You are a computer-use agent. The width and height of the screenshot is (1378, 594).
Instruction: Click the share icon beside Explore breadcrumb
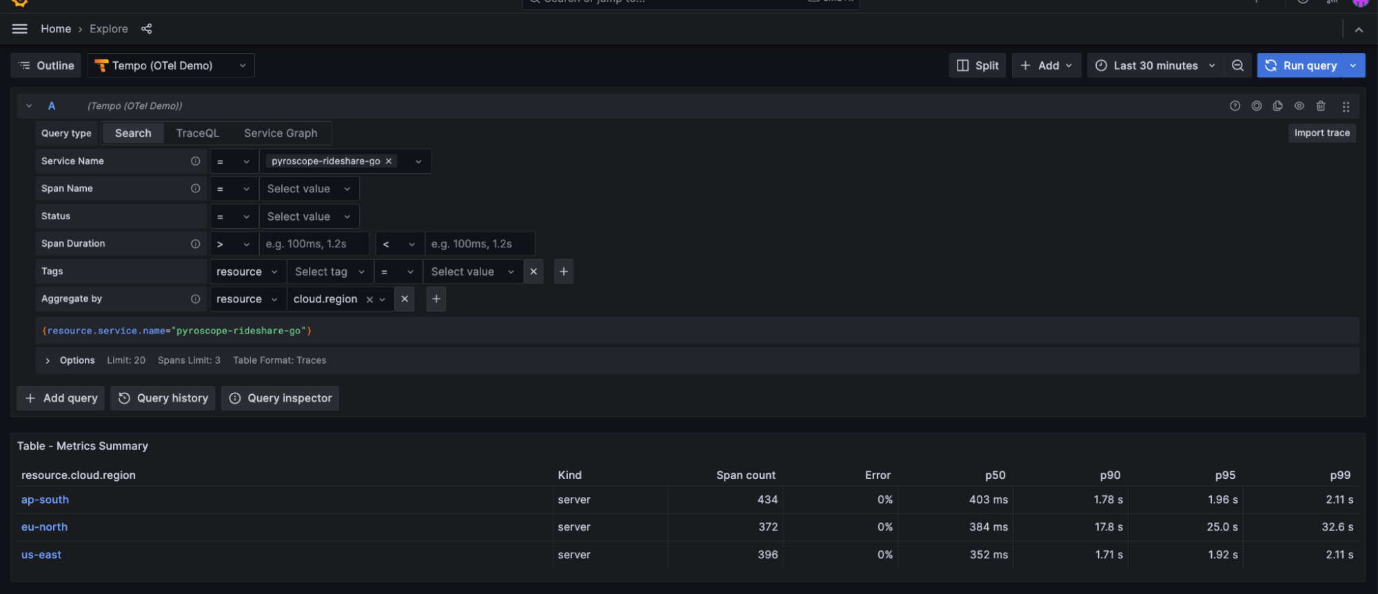click(x=146, y=29)
